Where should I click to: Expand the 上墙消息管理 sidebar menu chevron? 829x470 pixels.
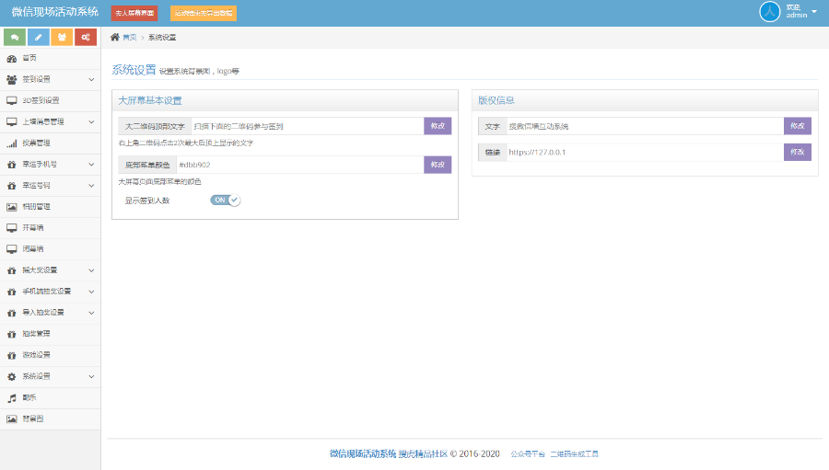(91, 122)
